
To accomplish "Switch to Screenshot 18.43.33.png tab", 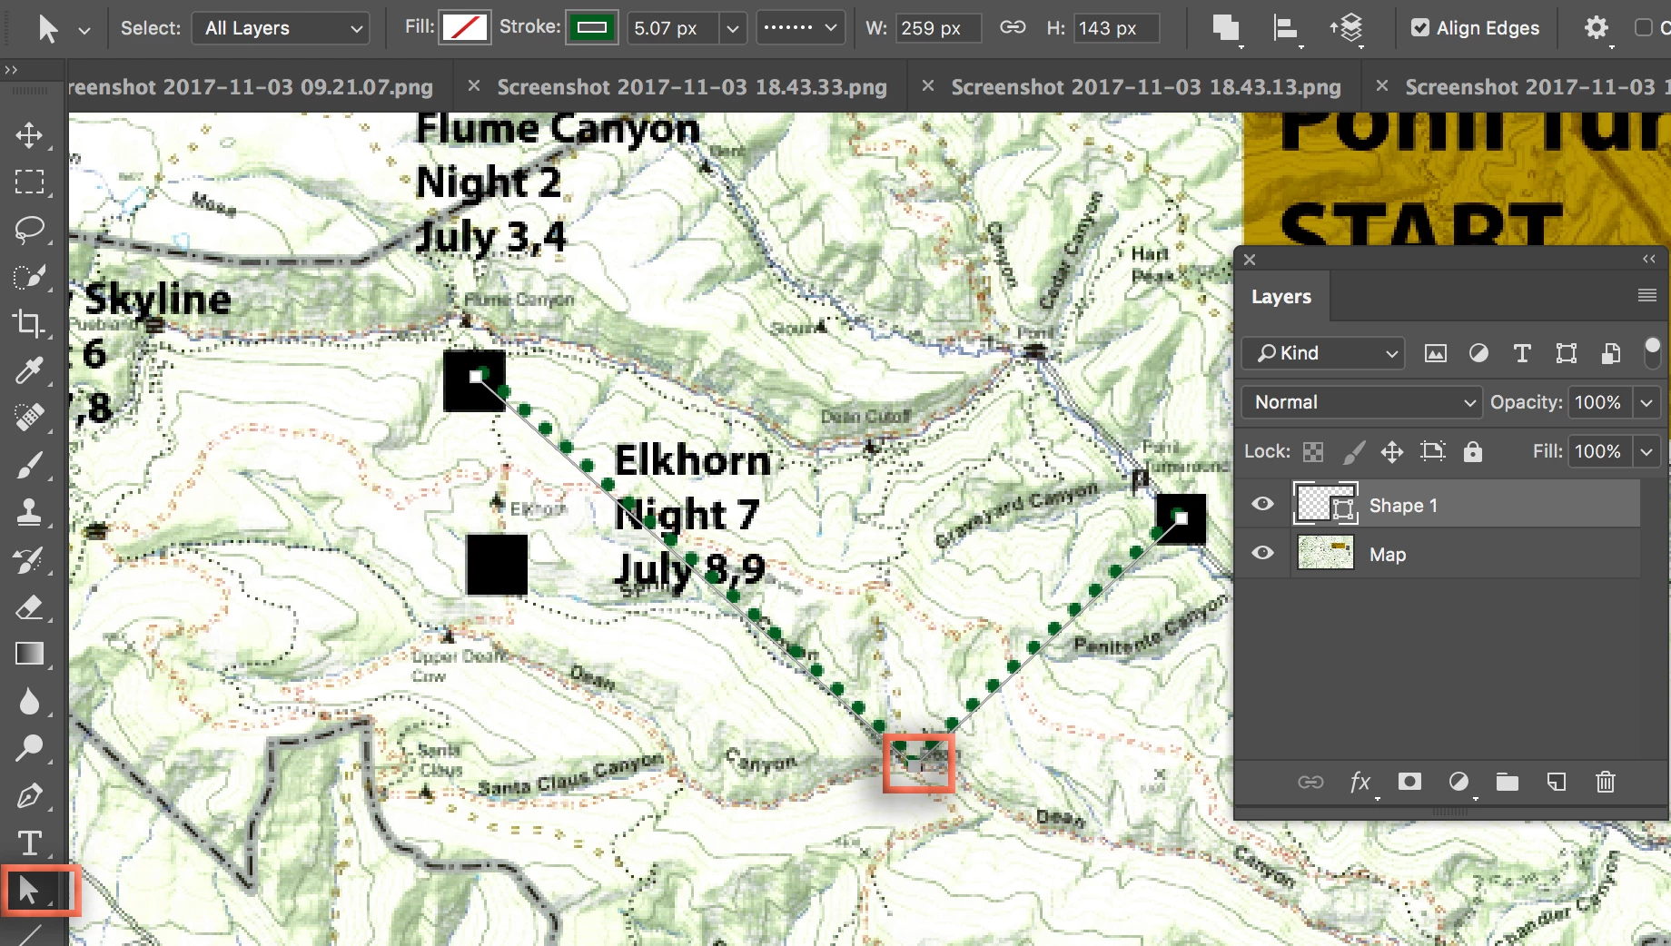I will click(692, 87).
